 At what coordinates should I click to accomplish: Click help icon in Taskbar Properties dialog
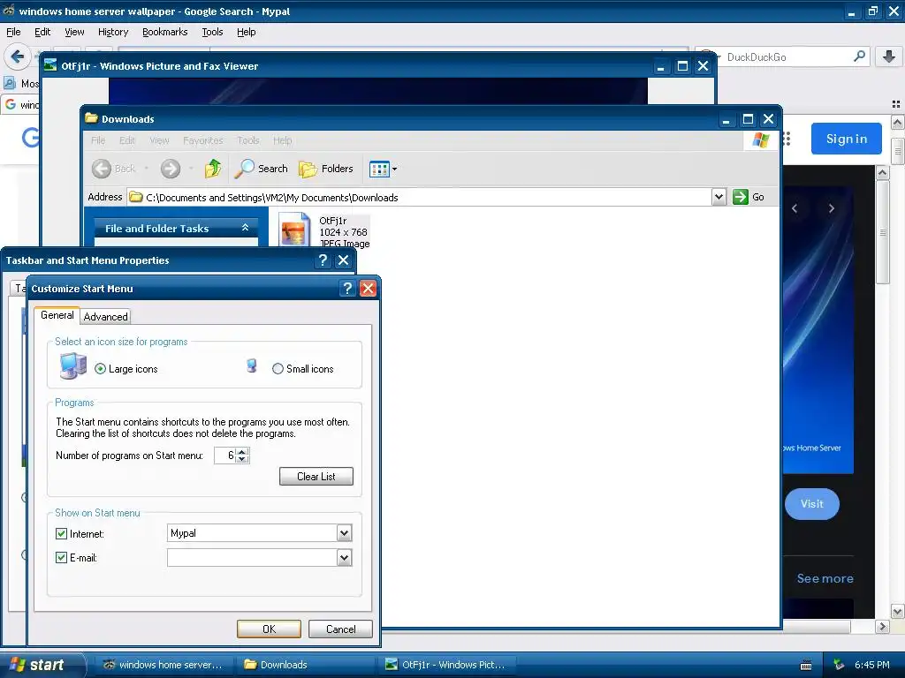coord(323,260)
